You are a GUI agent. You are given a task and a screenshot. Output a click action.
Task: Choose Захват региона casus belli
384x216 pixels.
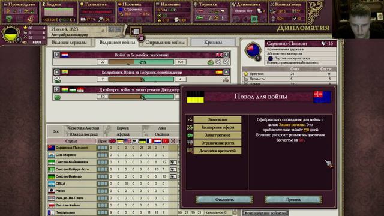(x=217, y=135)
